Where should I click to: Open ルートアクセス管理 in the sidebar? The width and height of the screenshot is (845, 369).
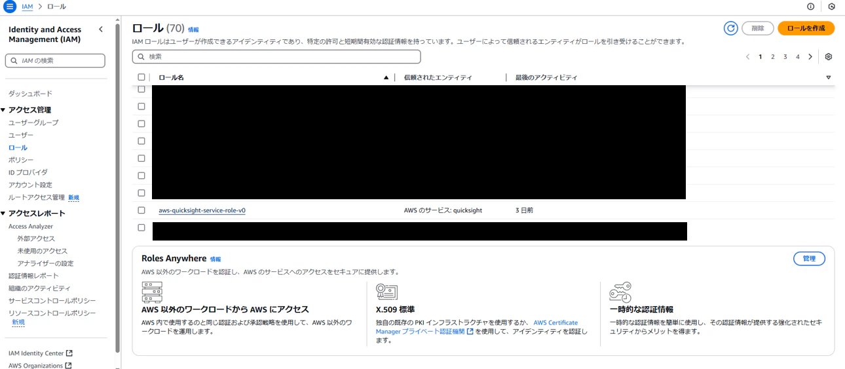pos(37,197)
